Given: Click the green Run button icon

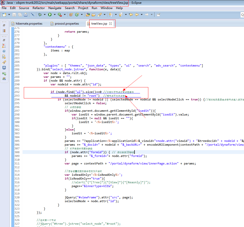Looking at the screenshot, I should pyautogui.click(x=50, y=15).
